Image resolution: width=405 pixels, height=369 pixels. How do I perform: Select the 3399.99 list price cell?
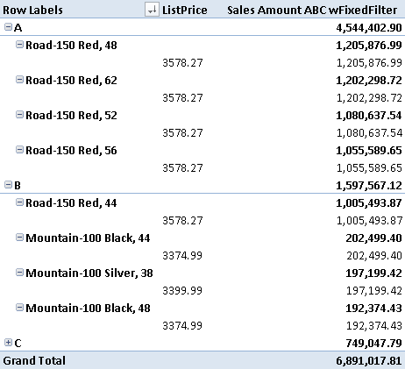(182, 291)
